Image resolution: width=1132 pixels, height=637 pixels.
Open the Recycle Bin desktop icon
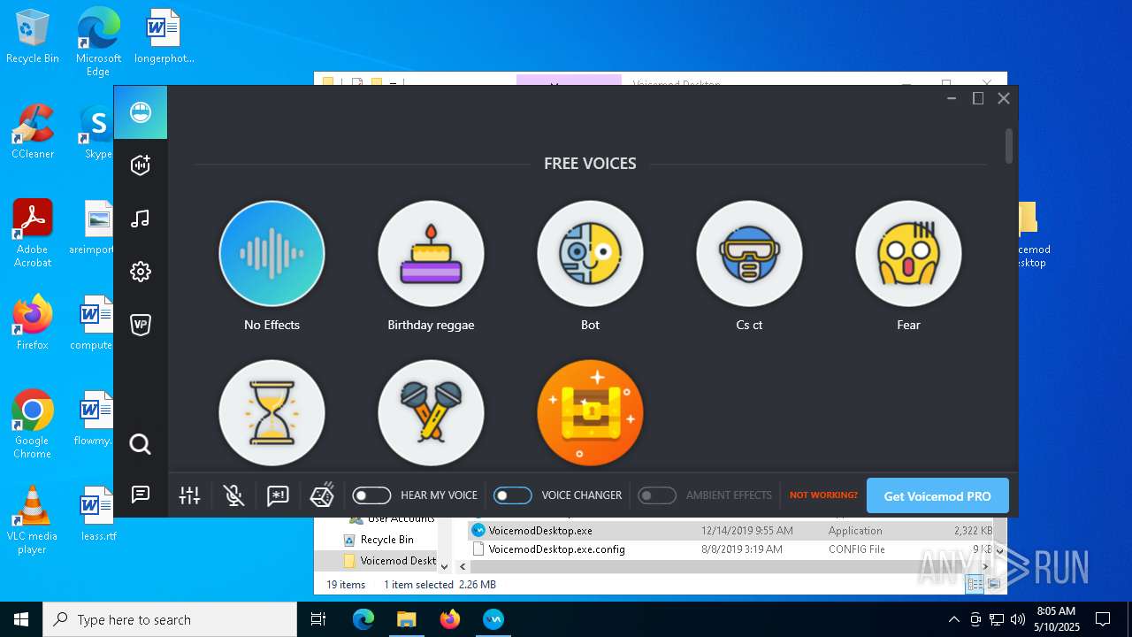coord(33,37)
